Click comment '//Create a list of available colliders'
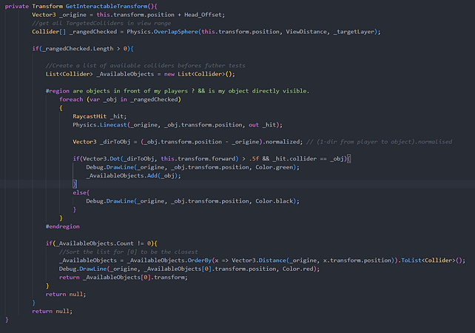Viewport: 475px width, 333px height. click(x=146, y=66)
